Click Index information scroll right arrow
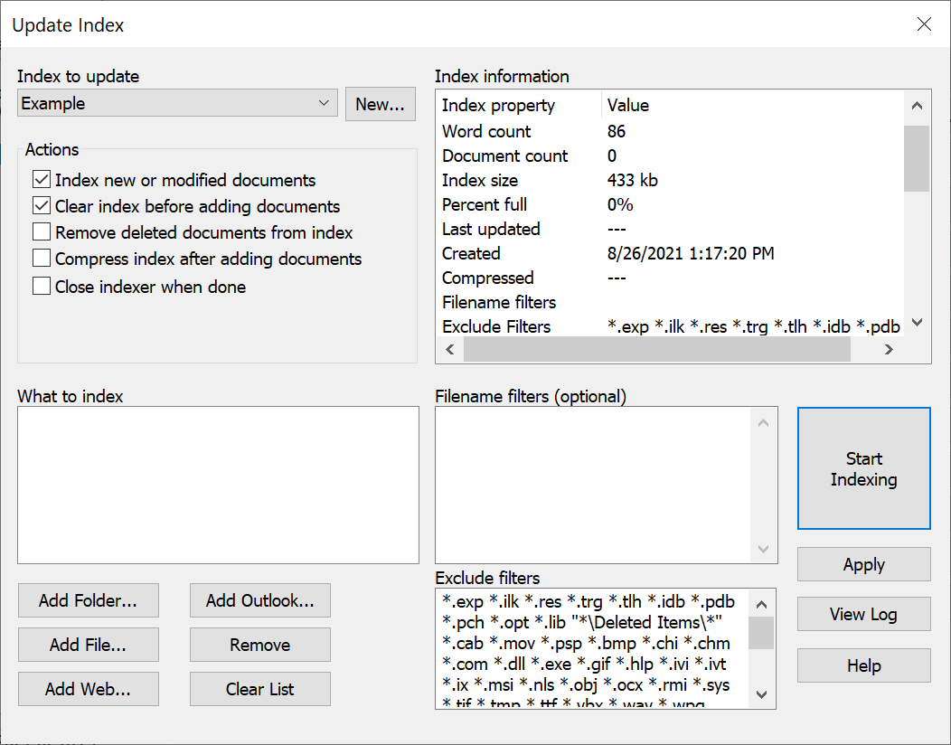This screenshot has width=951, height=745. pos(889,350)
